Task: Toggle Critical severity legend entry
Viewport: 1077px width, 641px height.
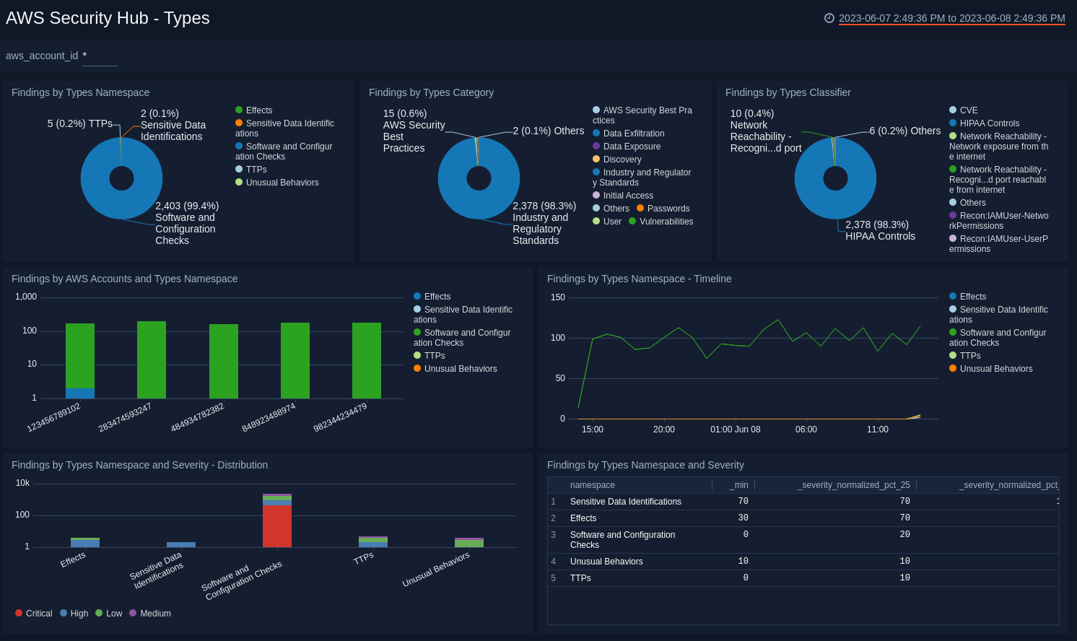Action: (x=34, y=614)
